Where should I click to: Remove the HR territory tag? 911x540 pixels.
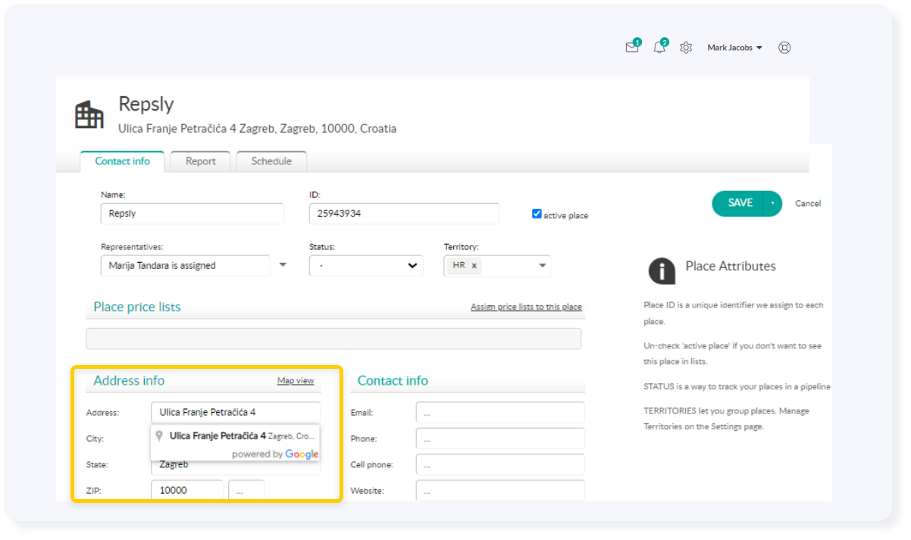coord(474,266)
